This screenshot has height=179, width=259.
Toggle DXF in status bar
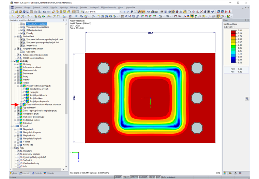[x=158, y=177]
